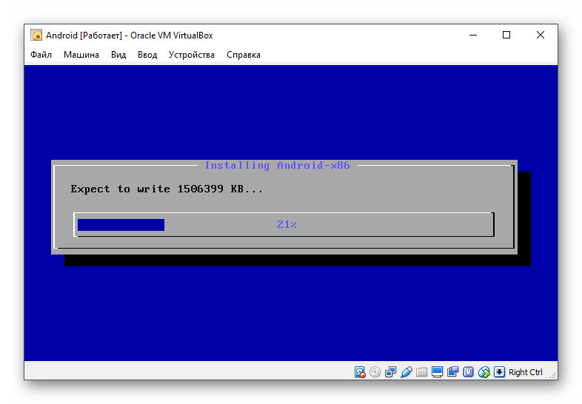Open the Ввод menu

147,55
